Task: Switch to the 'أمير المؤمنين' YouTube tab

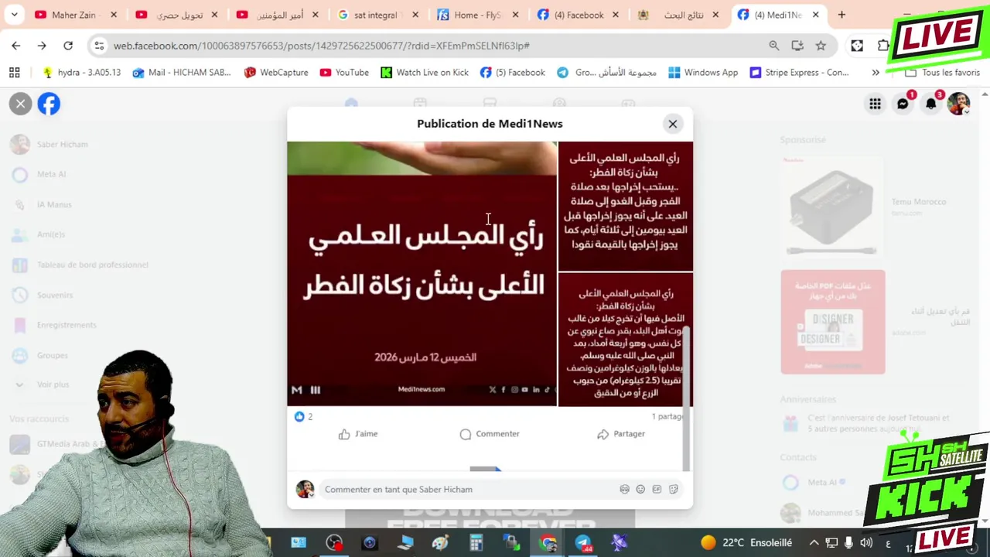Action: coord(279,15)
